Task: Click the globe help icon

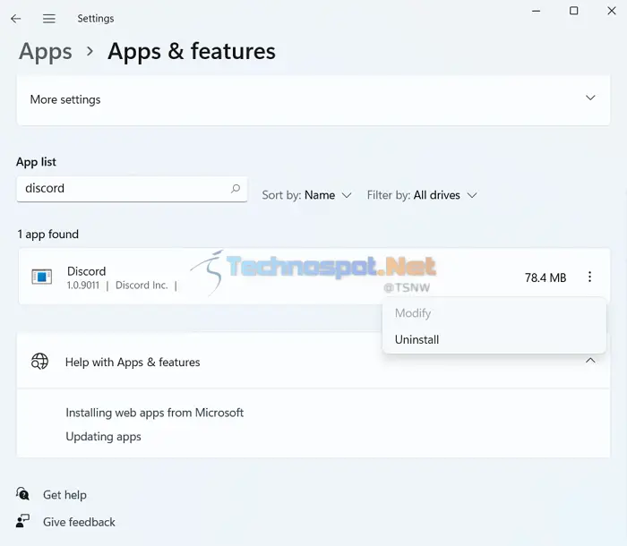Action: 39,362
